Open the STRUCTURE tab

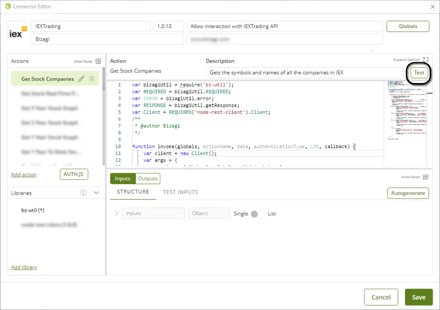[133, 192]
